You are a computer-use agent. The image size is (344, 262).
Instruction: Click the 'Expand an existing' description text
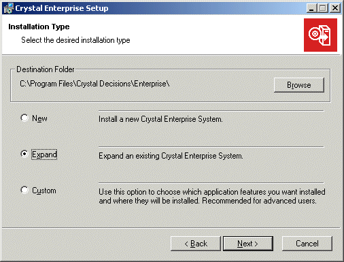coord(171,156)
